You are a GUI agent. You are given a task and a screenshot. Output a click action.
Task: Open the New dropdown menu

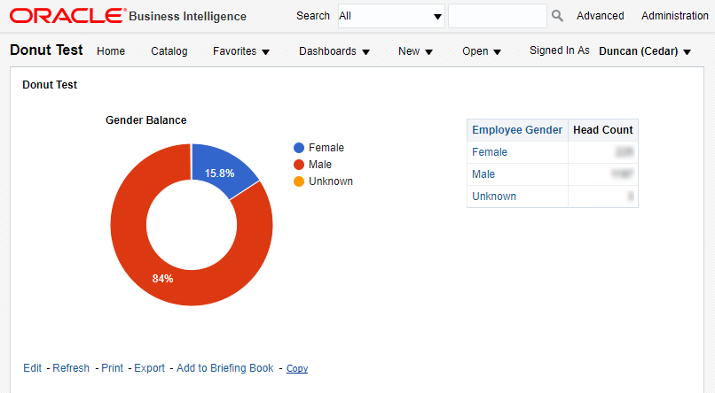[415, 51]
